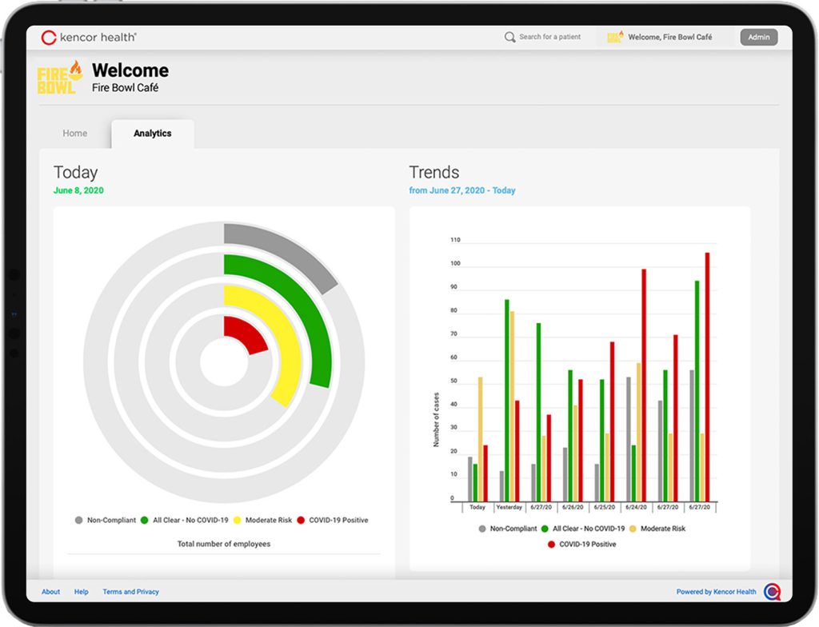This screenshot has height=627, width=819.
Task: Open Terms and Privacy link
Action: click(x=130, y=592)
